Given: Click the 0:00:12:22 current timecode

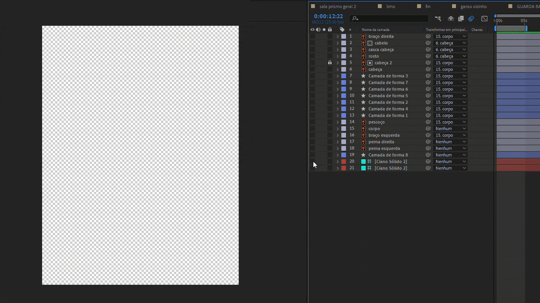Looking at the screenshot, I should (x=328, y=16).
